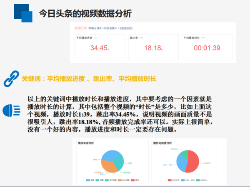Viewport: 250px width, 187px height.
Task: Toggle the 频道 teal legend swatch
Action: tap(97, 180)
